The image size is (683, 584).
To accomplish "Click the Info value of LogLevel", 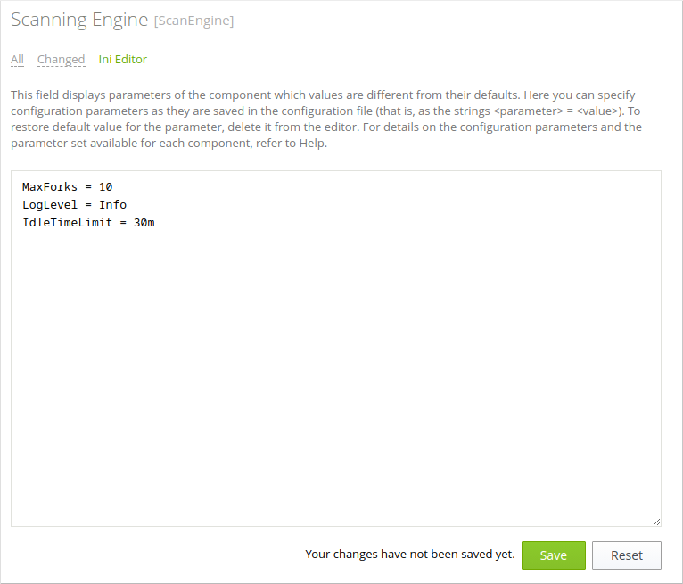I will (112, 205).
